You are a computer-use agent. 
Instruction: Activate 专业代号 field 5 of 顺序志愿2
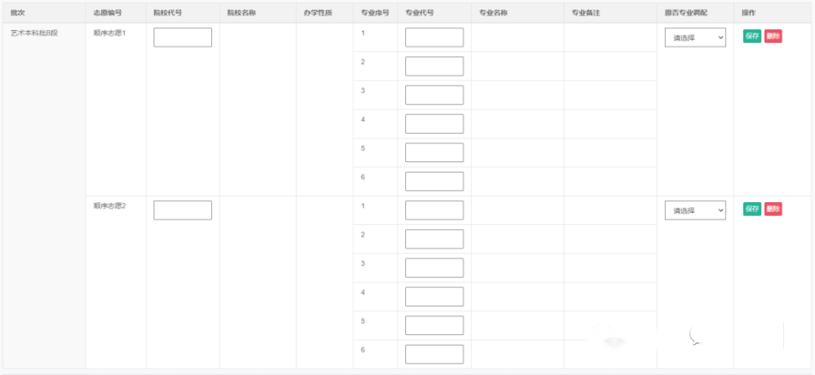(434, 325)
